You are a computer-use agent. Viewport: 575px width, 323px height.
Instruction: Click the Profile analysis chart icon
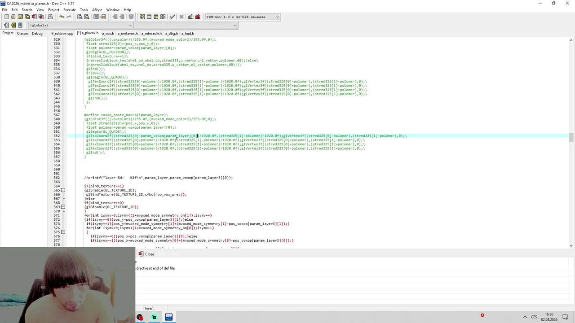[190, 17]
